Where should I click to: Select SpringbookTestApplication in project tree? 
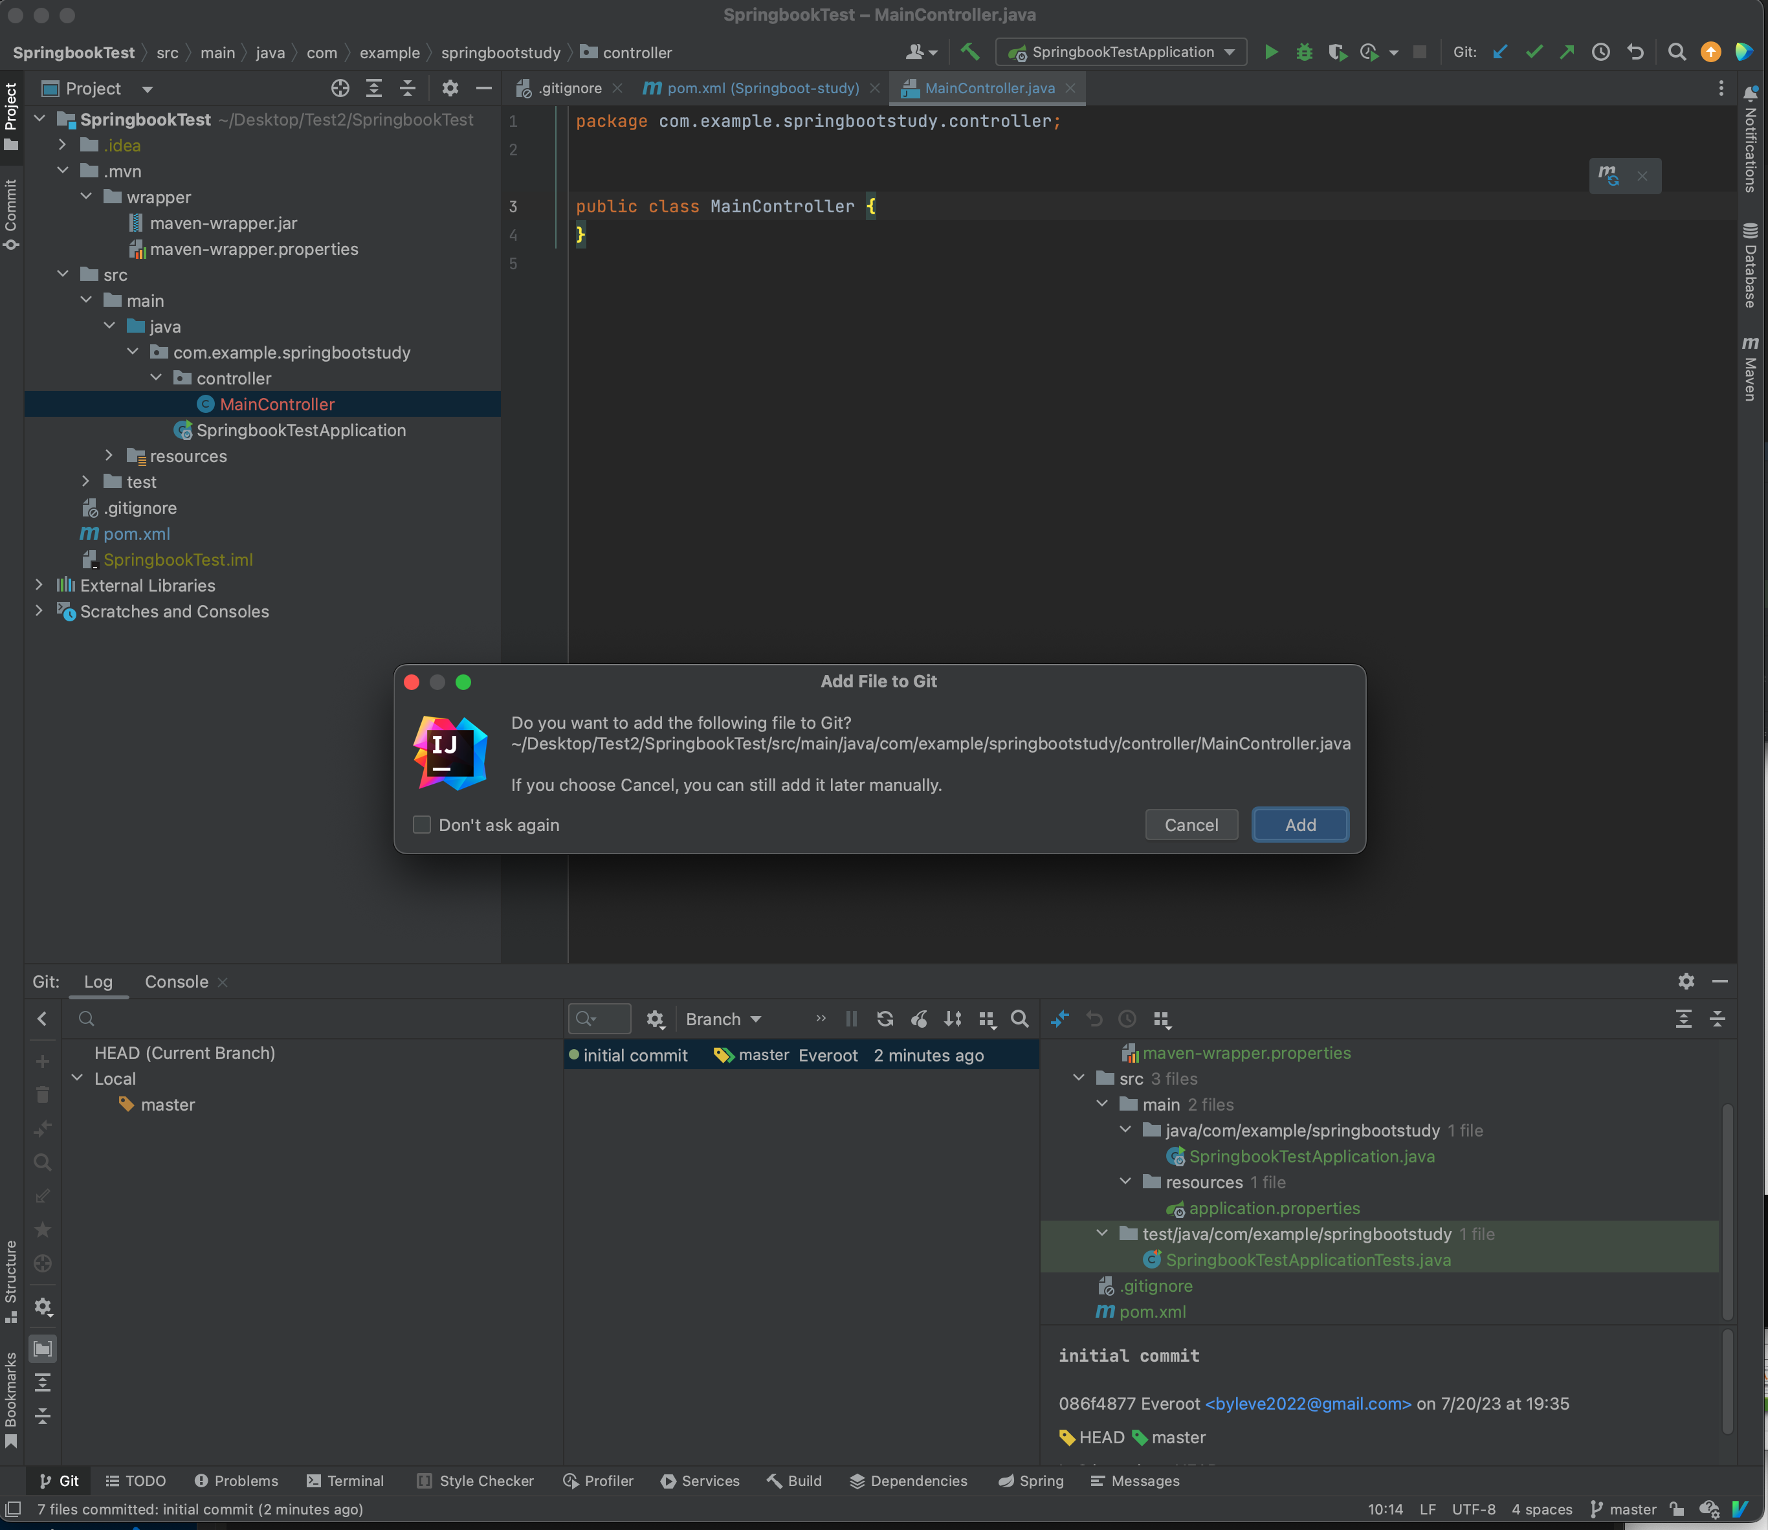(x=300, y=430)
